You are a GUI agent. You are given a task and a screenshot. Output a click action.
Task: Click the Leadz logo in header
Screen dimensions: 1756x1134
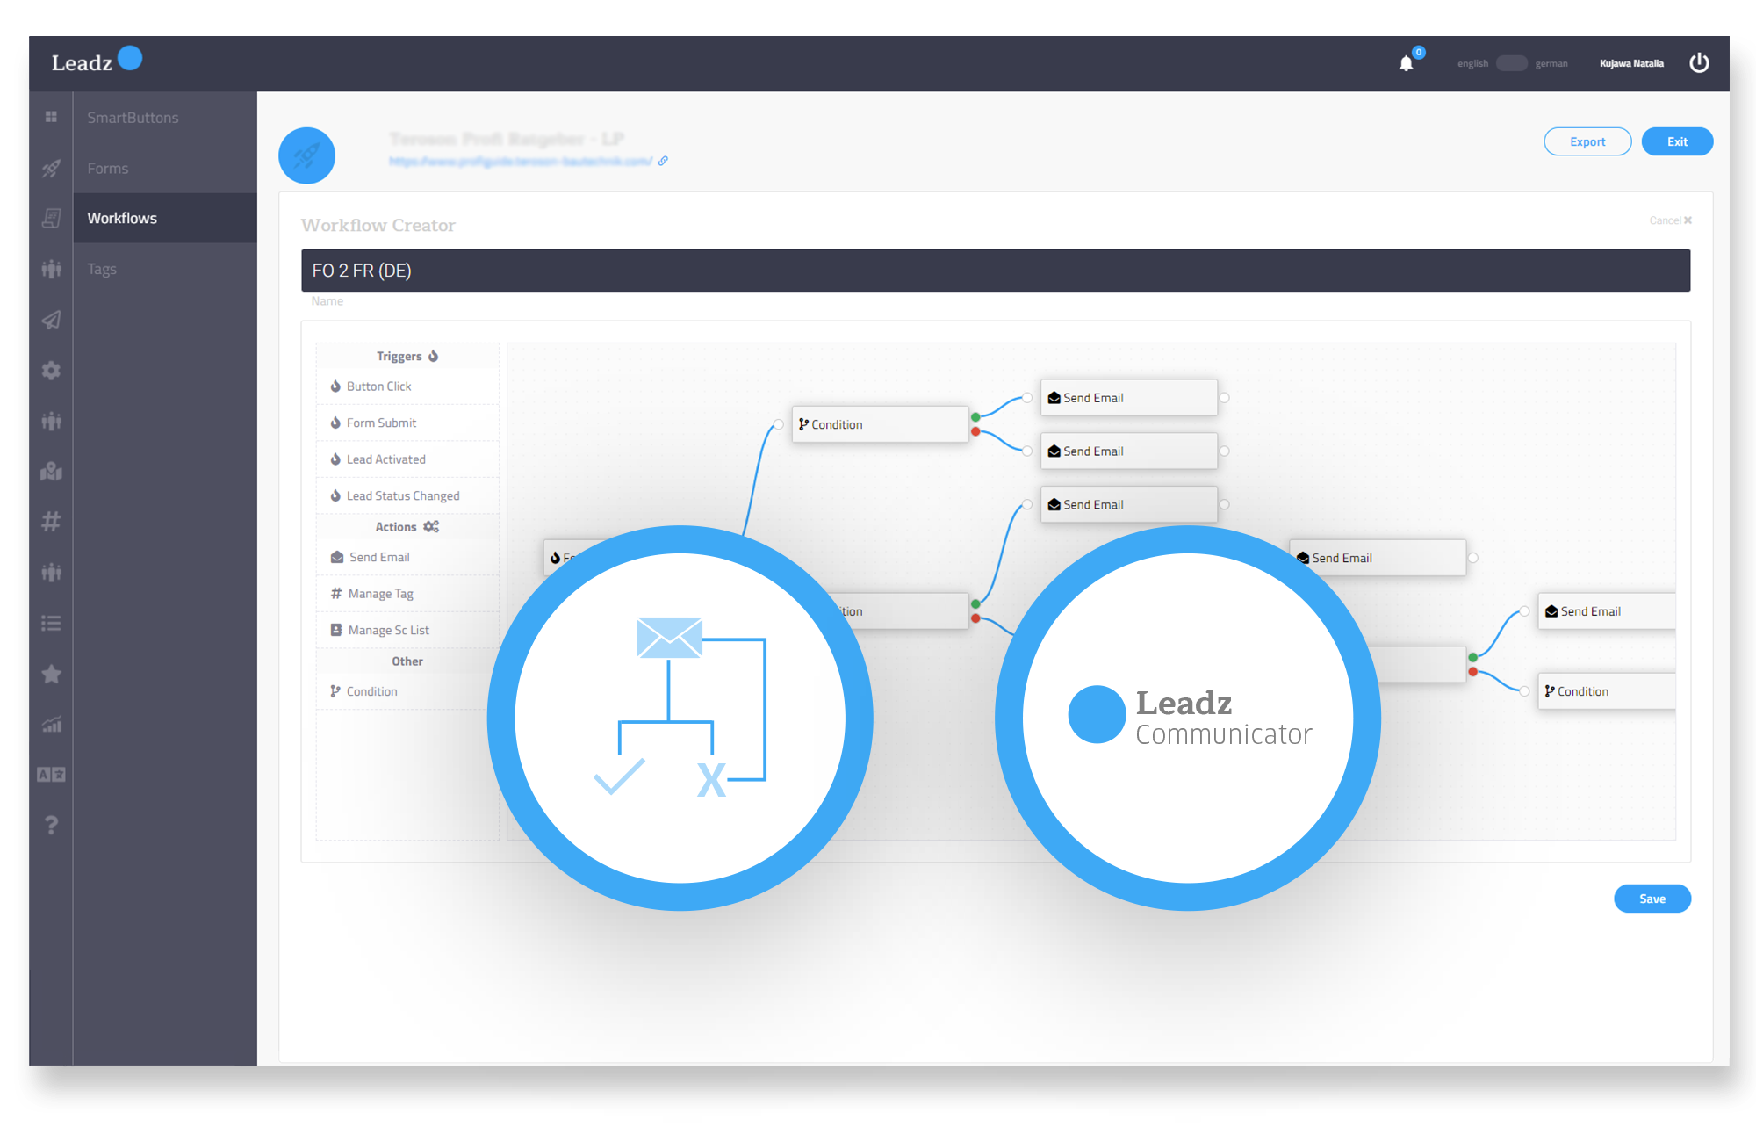tap(97, 61)
